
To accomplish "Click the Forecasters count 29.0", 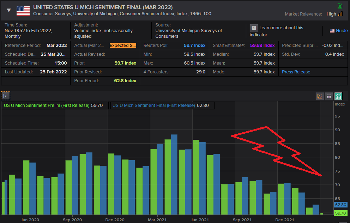I will pos(201,72).
